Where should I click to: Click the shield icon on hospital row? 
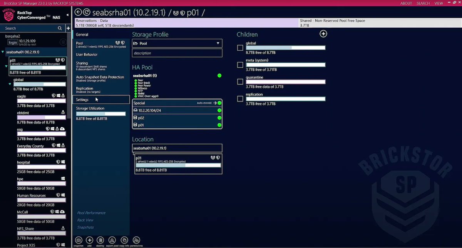[58, 162]
